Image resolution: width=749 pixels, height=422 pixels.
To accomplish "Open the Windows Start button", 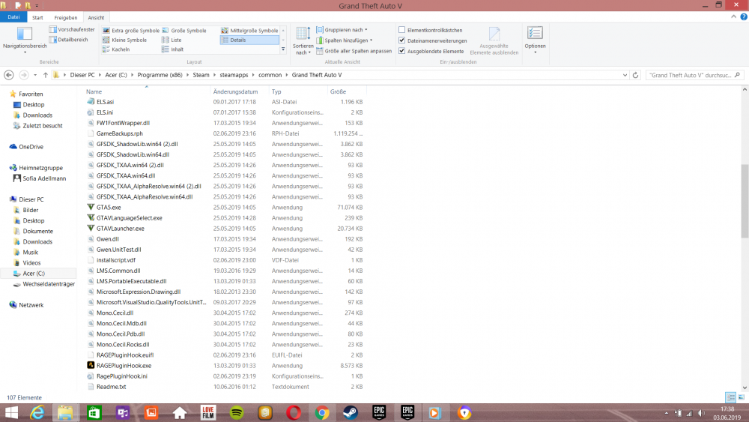I will point(11,412).
